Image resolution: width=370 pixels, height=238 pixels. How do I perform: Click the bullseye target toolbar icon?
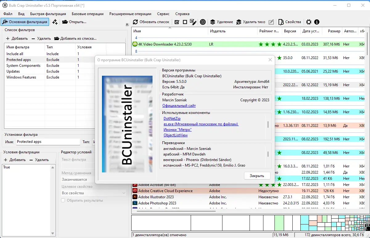203,22
